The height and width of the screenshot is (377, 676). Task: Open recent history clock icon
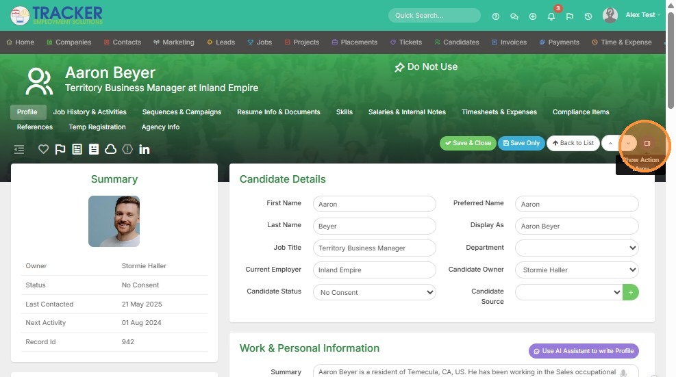pyautogui.click(x=588, y=16)
